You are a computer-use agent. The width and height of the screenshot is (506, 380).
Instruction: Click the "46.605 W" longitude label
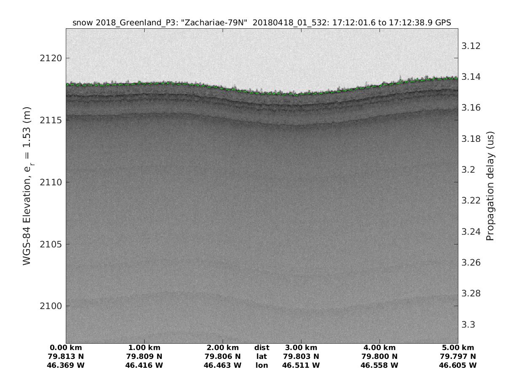click(x=458, y=365)
